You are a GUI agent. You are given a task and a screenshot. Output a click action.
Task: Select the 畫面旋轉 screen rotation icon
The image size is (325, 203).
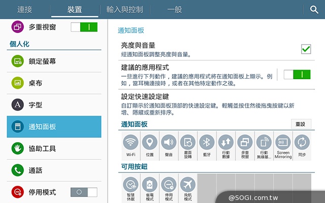tap(188, 142)
